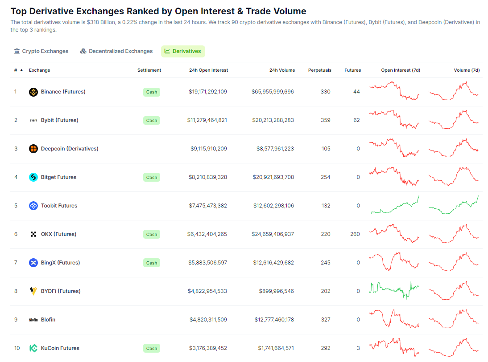Viewport: 488px width, 362px height.
Task: Switch to the Crypto Exchanges tab
Action: [41, 51]
